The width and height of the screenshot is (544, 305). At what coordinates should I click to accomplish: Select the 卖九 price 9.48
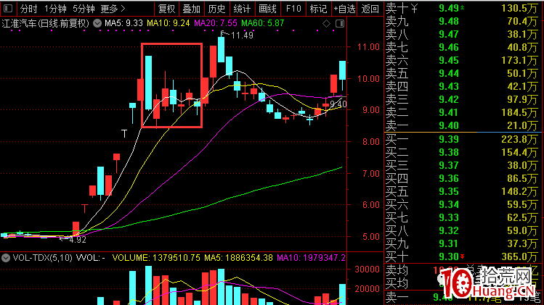449,22
